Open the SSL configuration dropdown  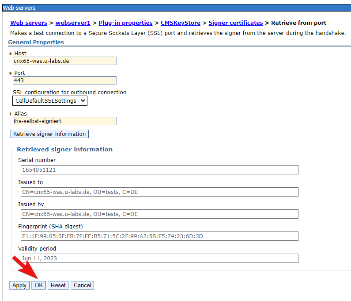49,101
